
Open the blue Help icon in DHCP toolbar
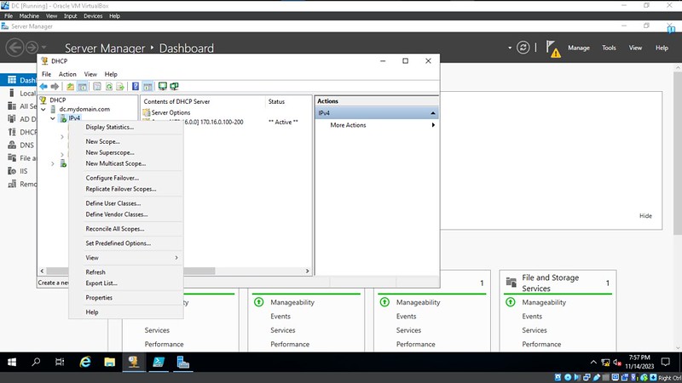(x=136, y=87)
